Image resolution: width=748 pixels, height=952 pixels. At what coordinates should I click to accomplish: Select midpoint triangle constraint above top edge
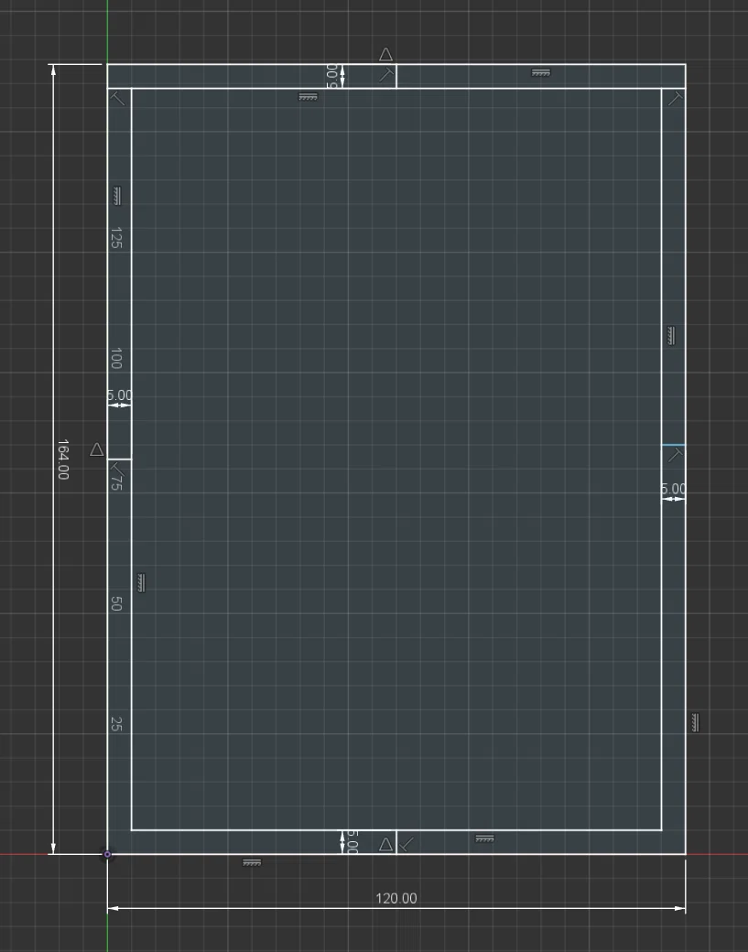point(385,55)
